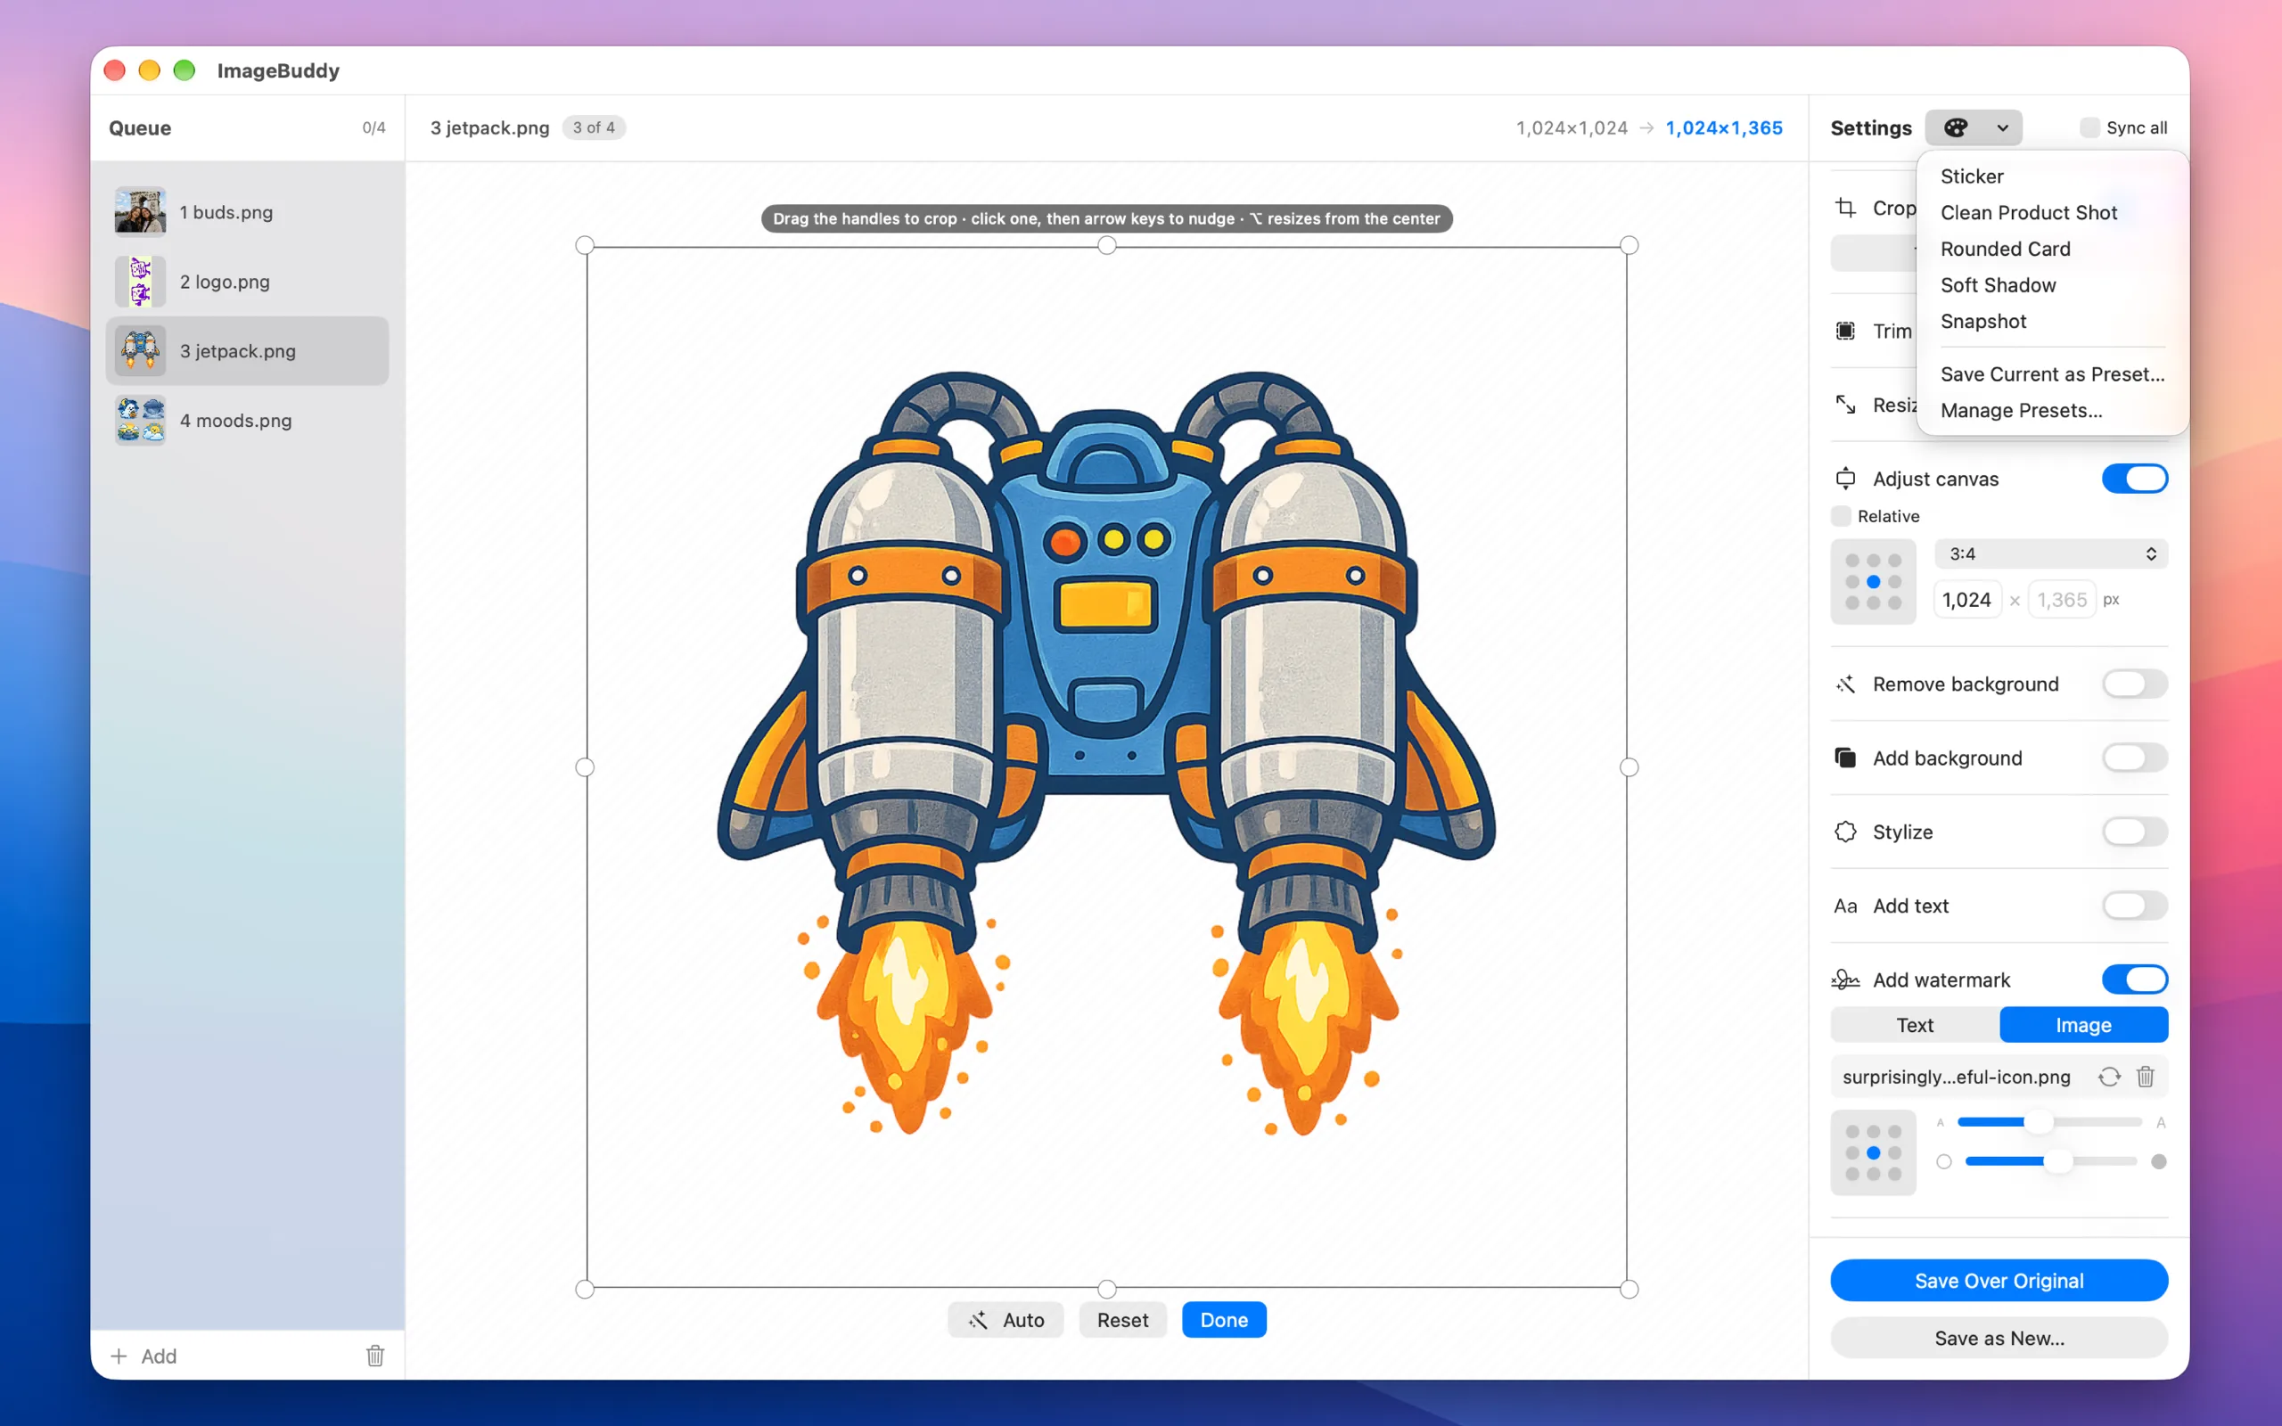2282x1426 pixels.
Task: Turn on the Stylize toggle
Action: click(x=2135, y=832)
